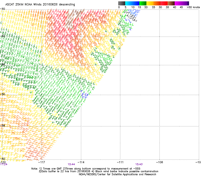Click the 'NOAA/NESDIS/Center for Satellite Applications and Research' credit

point(117,174)
